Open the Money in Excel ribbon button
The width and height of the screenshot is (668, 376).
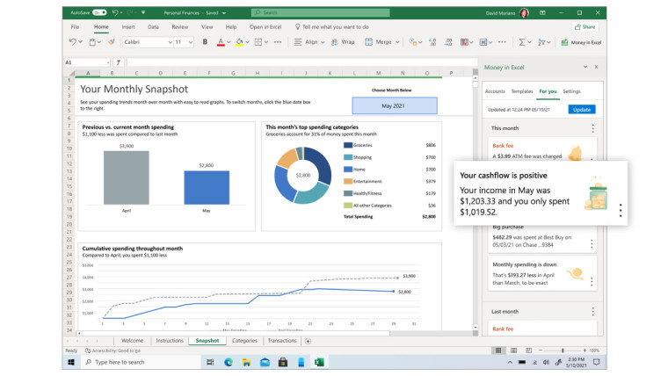click(581, 42)
